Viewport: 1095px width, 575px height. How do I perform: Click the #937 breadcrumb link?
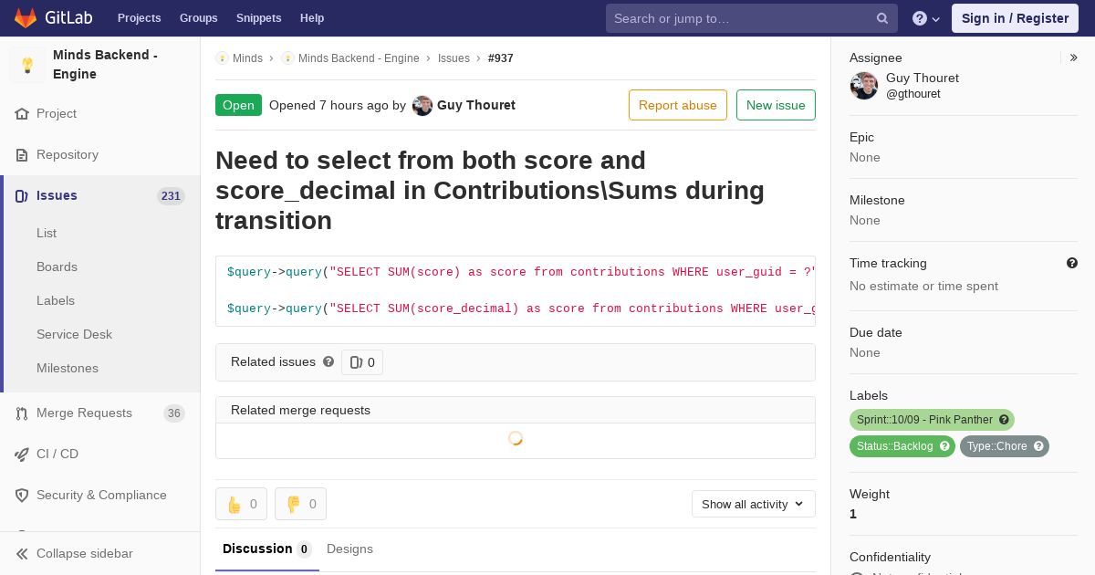coord(501,58)
